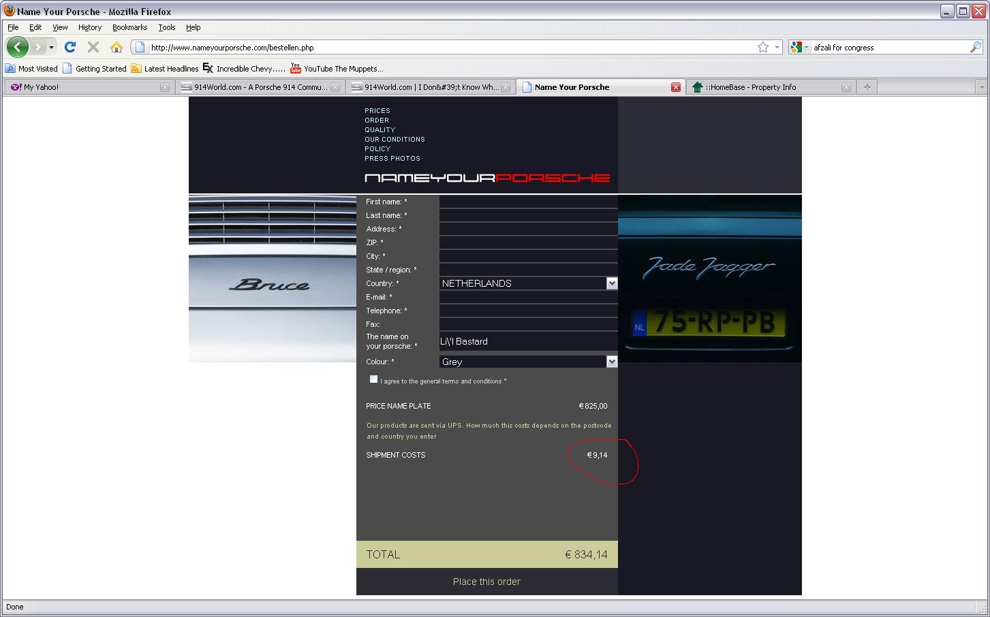This screenshot has width=990, height=617.
Task: Bookmark this page with the star icon
Action: pos(763,47)
